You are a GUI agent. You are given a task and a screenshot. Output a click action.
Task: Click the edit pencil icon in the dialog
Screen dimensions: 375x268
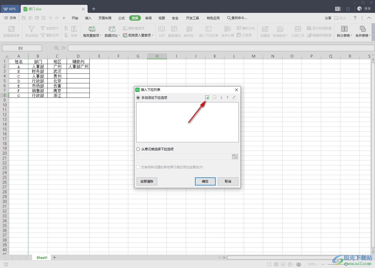click(x=234, y=98)
